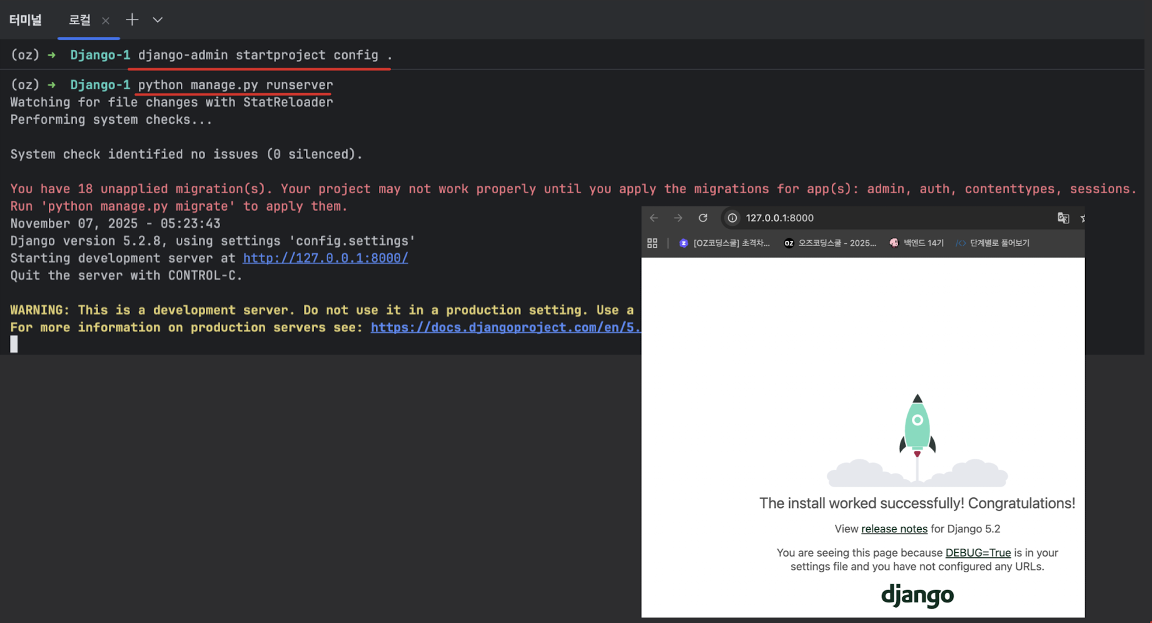Open the 단계별로 풀어보기 bookmark
Viewport: 1152px width, 623px height.
[x=993, y=243]
